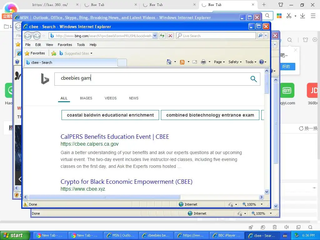
Task: Open the View menu
Action: coord(49,45)
